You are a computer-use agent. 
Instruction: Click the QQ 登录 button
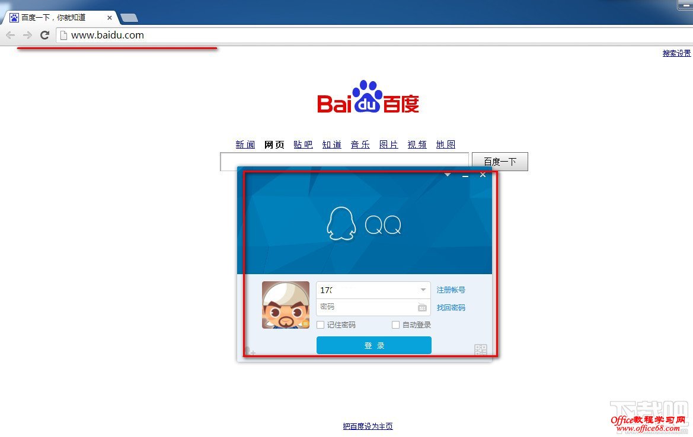pos(374,345)
